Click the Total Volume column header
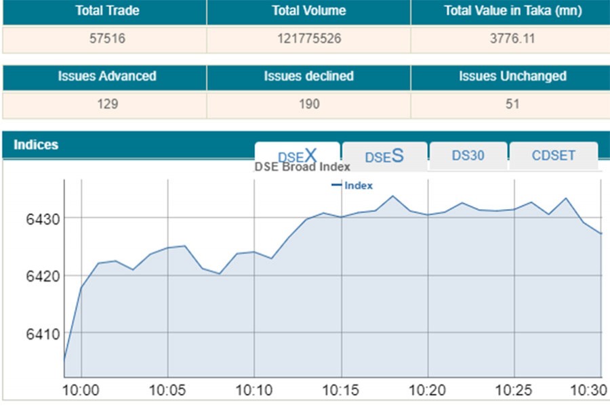This screenshot has height=406, width=610. coord(308,12)
